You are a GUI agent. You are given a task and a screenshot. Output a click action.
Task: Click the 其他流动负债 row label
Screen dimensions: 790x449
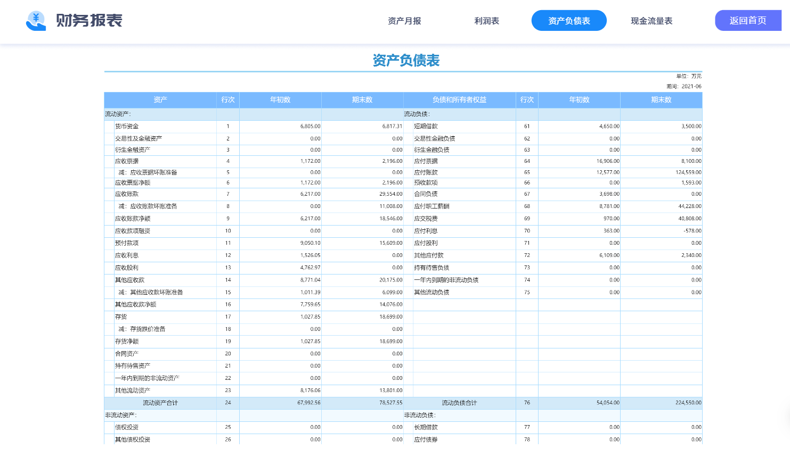tap(431, 292)
